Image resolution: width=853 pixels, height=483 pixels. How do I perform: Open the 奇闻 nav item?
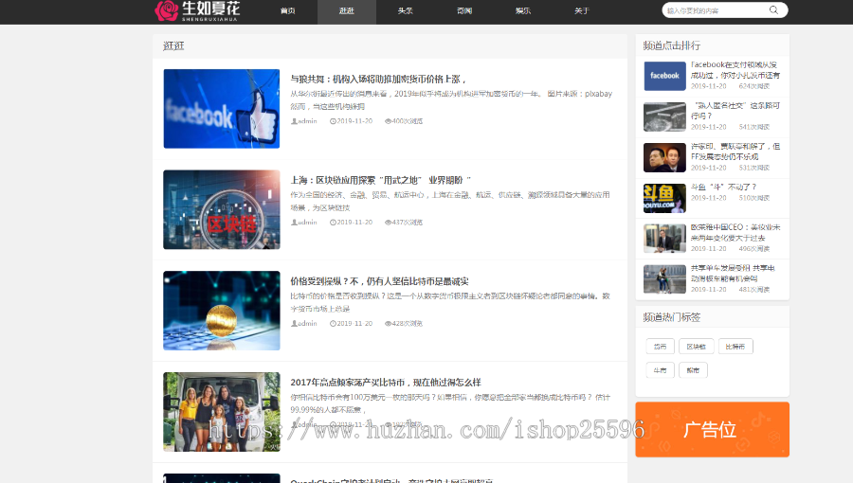coord(464,10)
